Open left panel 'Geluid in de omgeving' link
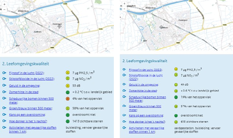The height and width of the screenshot is (138, 233). [24, 86]
